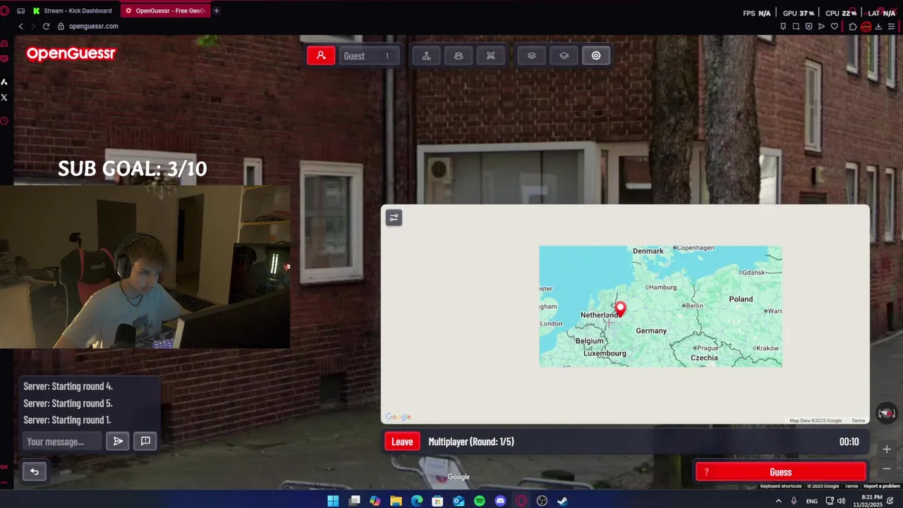This screenshot has height=508, width=903.
Task: Go forward in browser history
Action: pos(33,26)
